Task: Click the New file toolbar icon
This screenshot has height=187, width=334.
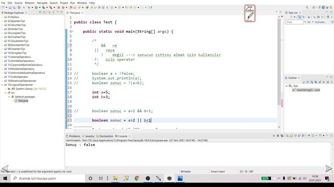Action: [x=3, y=7]
